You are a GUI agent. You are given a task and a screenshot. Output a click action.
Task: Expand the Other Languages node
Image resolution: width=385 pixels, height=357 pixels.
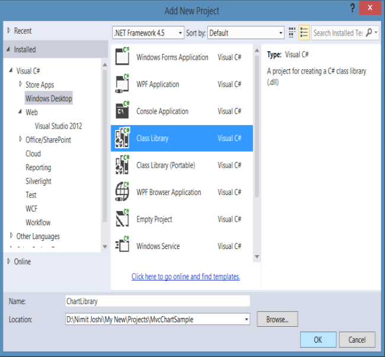11,235
